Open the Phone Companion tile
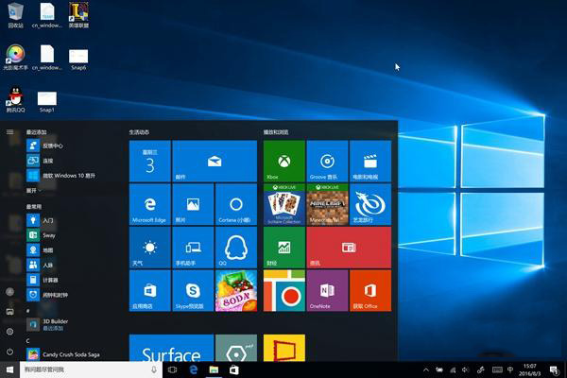Screen dimensions: 567x378 [193, 248]
